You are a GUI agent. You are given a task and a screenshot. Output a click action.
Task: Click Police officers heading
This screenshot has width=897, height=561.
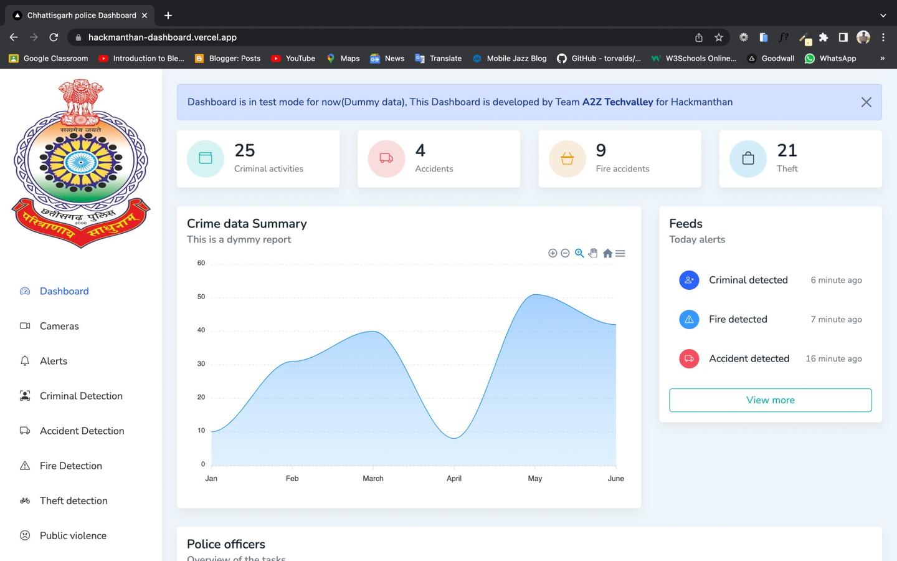(x=226, y=544)
